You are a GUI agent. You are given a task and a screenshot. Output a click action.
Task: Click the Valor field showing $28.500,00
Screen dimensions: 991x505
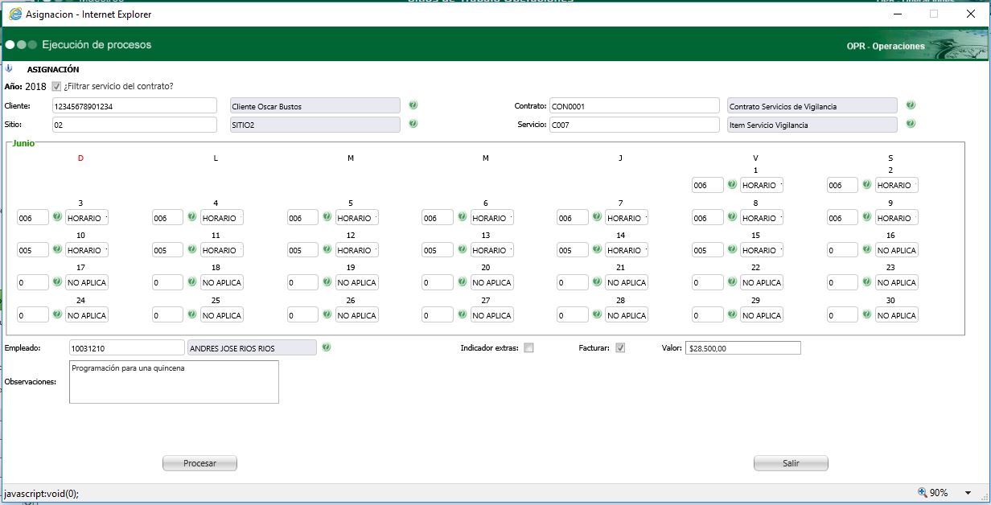coord(742,348)
